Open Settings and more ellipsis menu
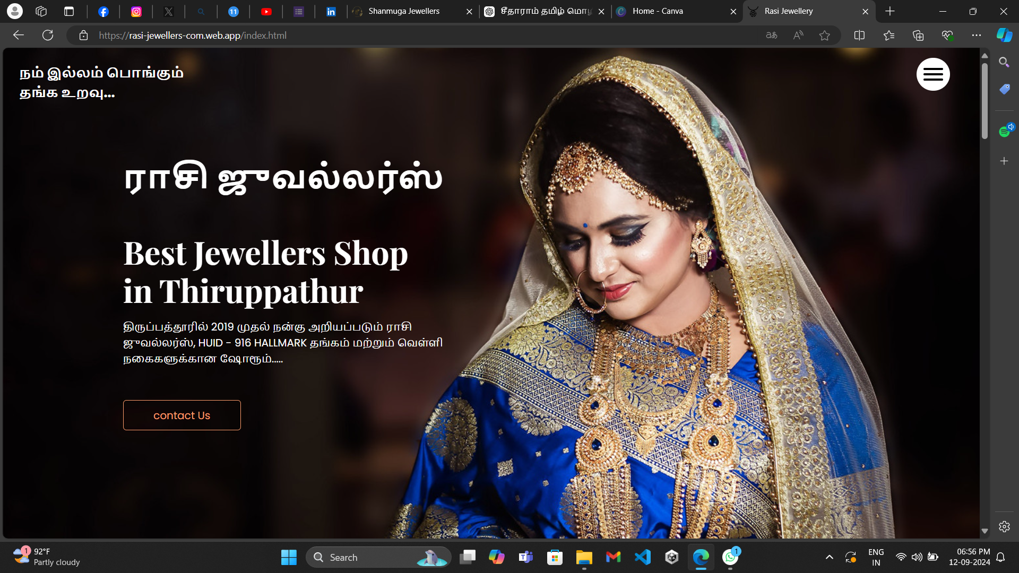Image resolution: width=1019 pixels, height=573 pixels. (976, 35)
